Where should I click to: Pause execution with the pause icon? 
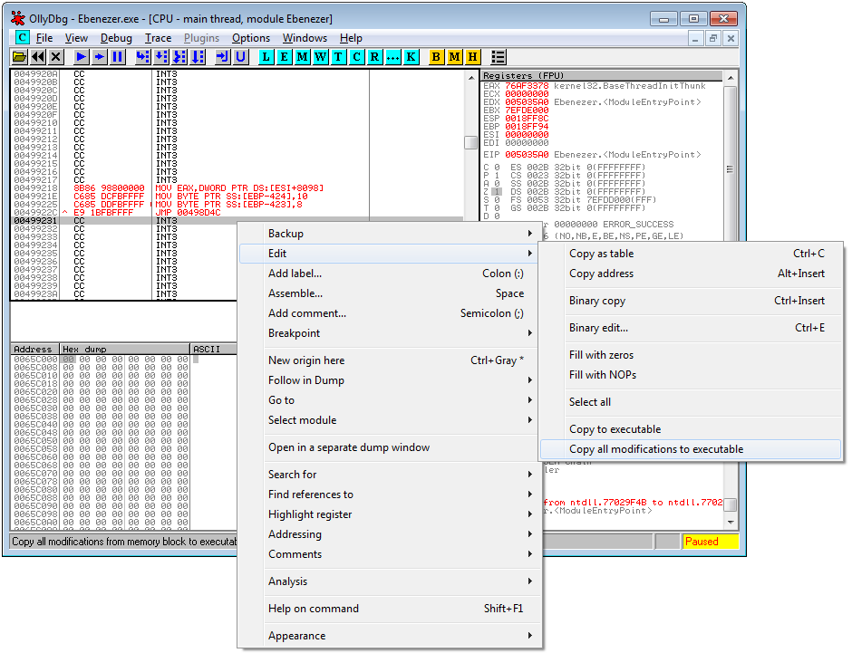point(117,56)
